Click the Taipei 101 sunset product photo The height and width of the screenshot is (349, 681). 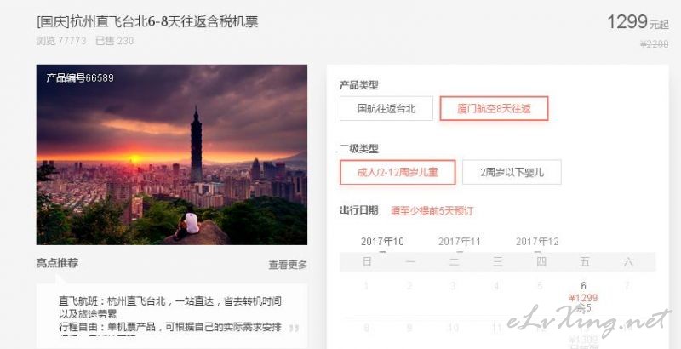point(172,155)
